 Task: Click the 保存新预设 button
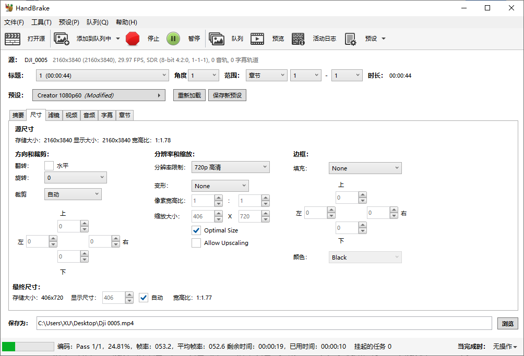tap(227, 95)
